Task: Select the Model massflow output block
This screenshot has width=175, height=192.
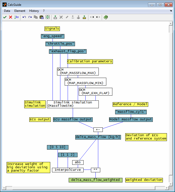Action: (x=131, y=120)
